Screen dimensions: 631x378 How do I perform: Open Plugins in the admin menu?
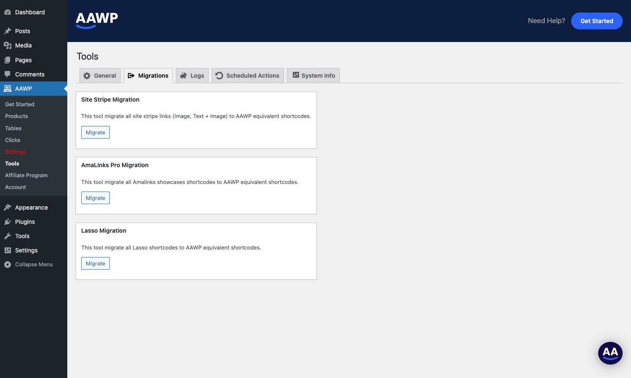34,222
